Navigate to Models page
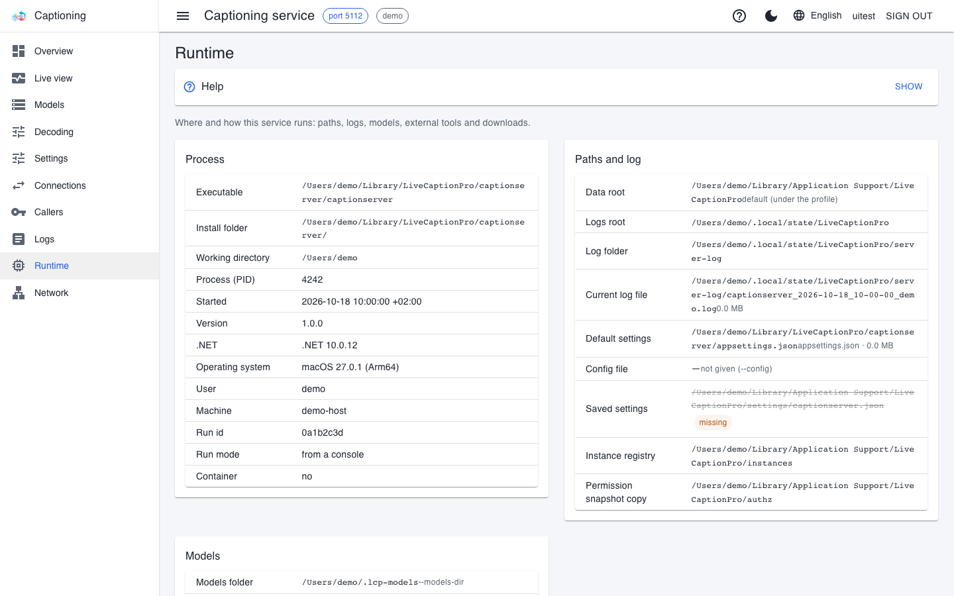The width and height of the screenshot is (954, 596). (x=79, y=105)
